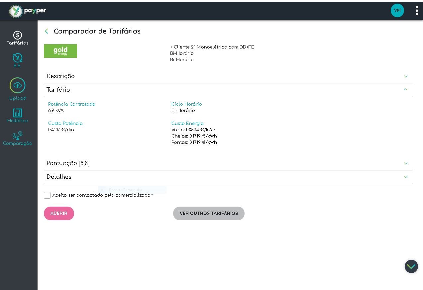Check 'Aceito ser contactado pelo comercializador'
This screenshot has width=423, height=290.
[47, 195]
